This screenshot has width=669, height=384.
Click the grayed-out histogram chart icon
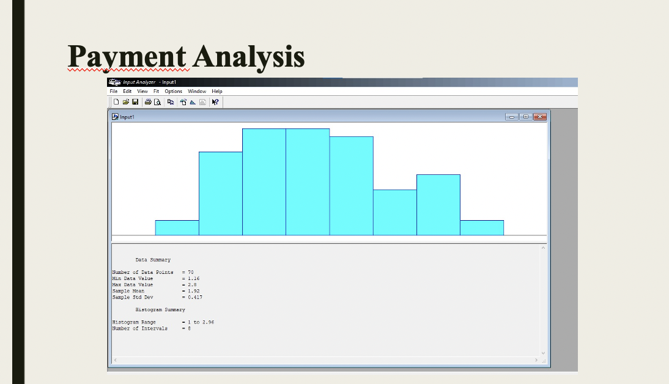[202, 102]
